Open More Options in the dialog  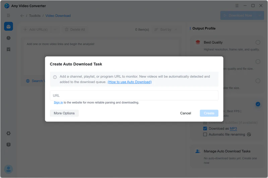click(64, 113)
